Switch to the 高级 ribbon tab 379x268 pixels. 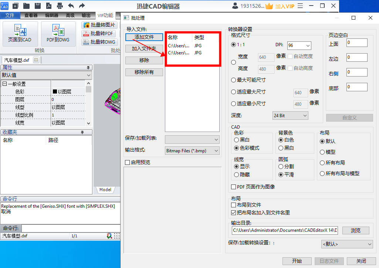(70, 15)
